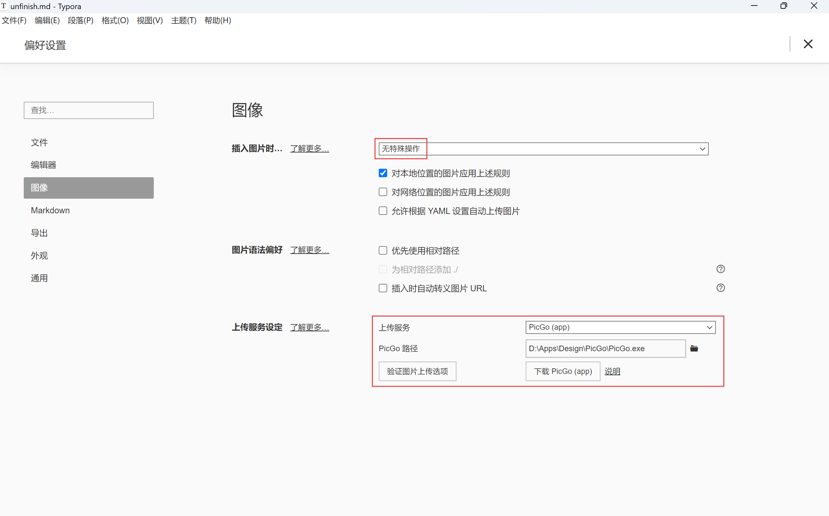
Task: Click the help icon next to 为相对路径添加 ./
Action: coord(720,269)
